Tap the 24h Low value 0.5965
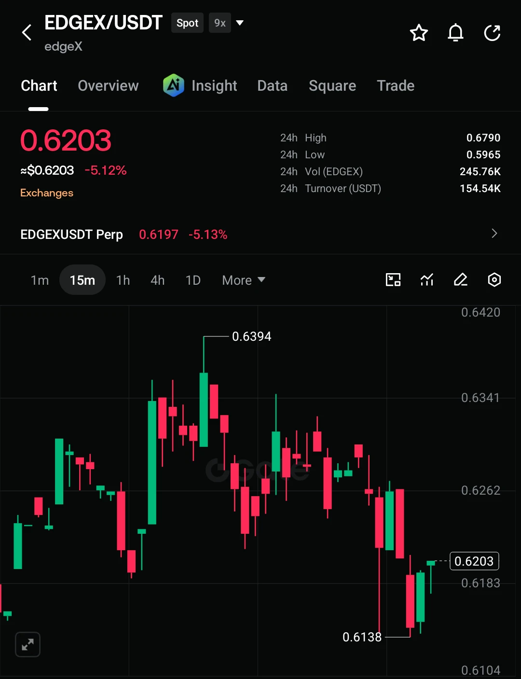 (483, 154)
